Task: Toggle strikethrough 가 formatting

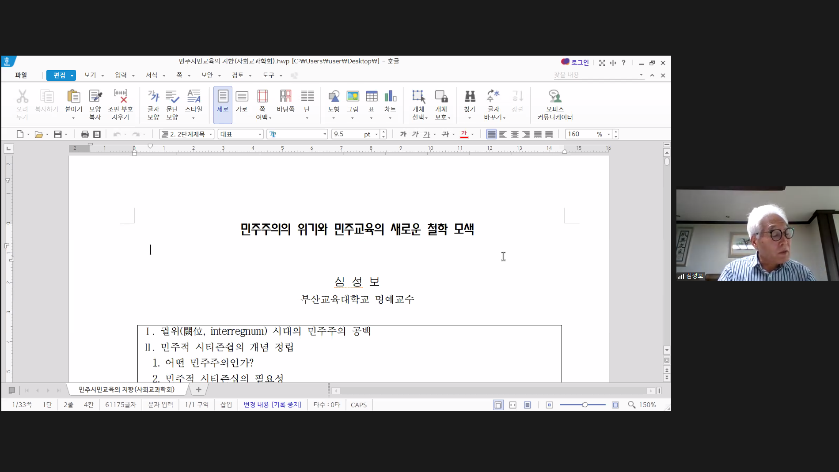Action: pos(445,134)
